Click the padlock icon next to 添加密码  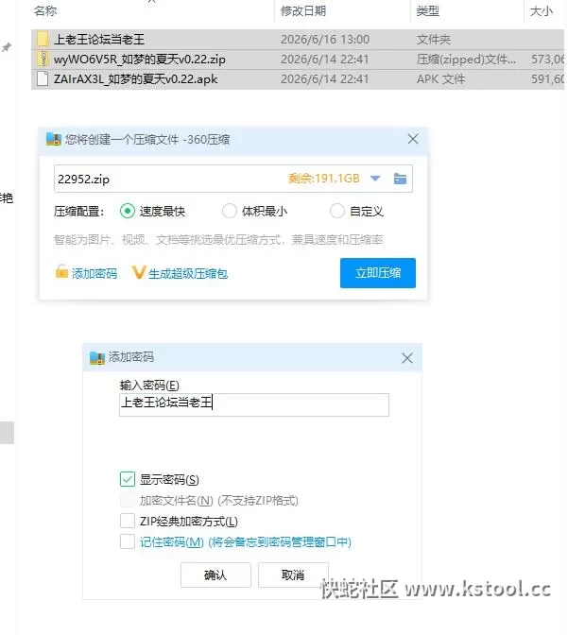coord(61,271)
